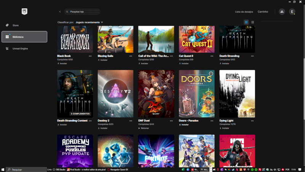Open options menu for Dying Light
This screenshot has height=172, width=305.
pos(252,121)
